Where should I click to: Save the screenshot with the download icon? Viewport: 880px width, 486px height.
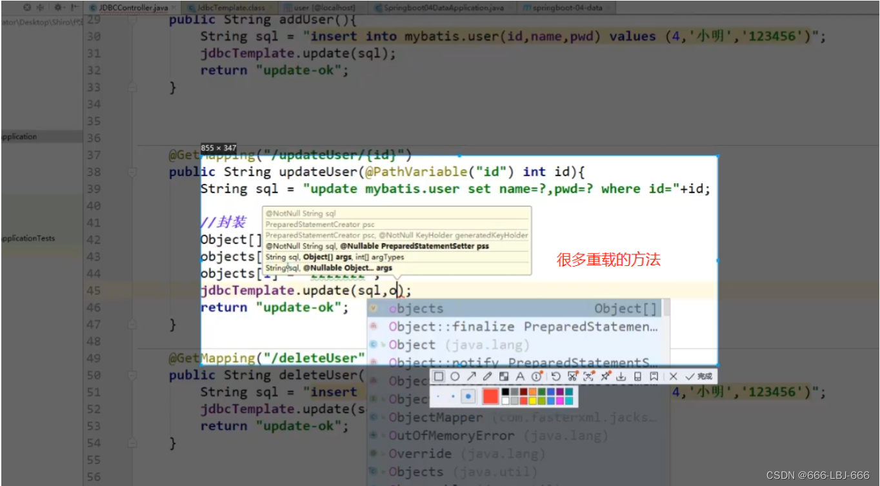point(621,376)
